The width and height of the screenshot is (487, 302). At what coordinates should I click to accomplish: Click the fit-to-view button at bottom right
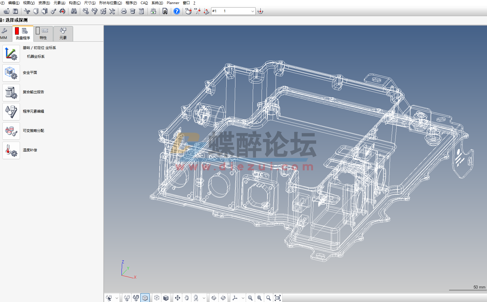(278, 298)
